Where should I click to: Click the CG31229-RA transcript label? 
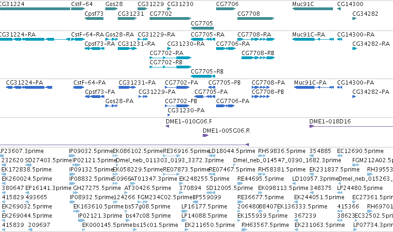pyautogui.click(x=157, y=34)
